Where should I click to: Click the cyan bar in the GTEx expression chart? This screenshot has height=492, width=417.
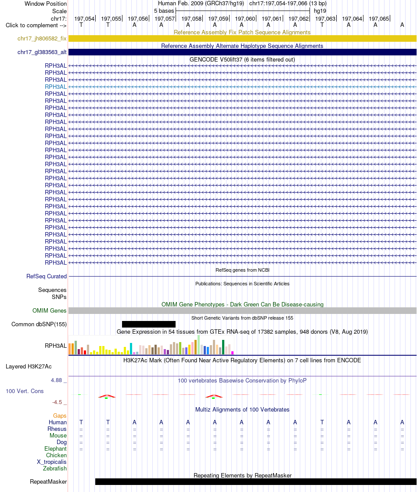coord(131,349)
